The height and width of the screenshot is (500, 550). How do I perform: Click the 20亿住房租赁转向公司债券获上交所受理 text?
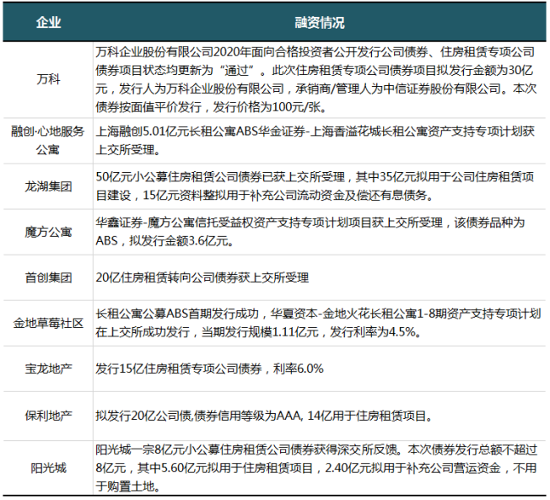click(x=202, y=277)
